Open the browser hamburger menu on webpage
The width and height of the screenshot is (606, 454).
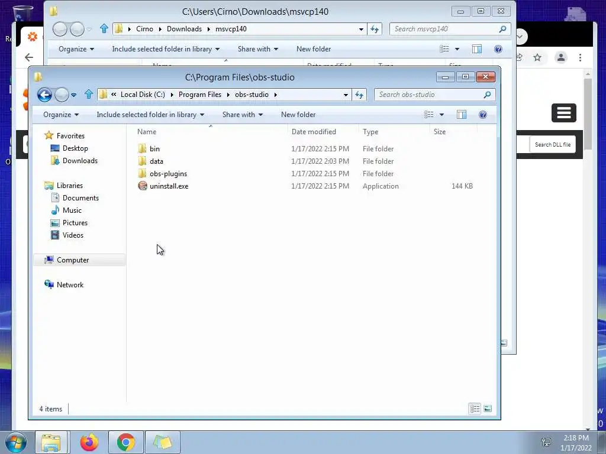[x=564, y=113]
